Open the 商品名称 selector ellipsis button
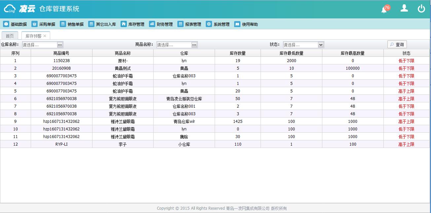Screen dimensions: 431x213 click(x=194, y=45)
